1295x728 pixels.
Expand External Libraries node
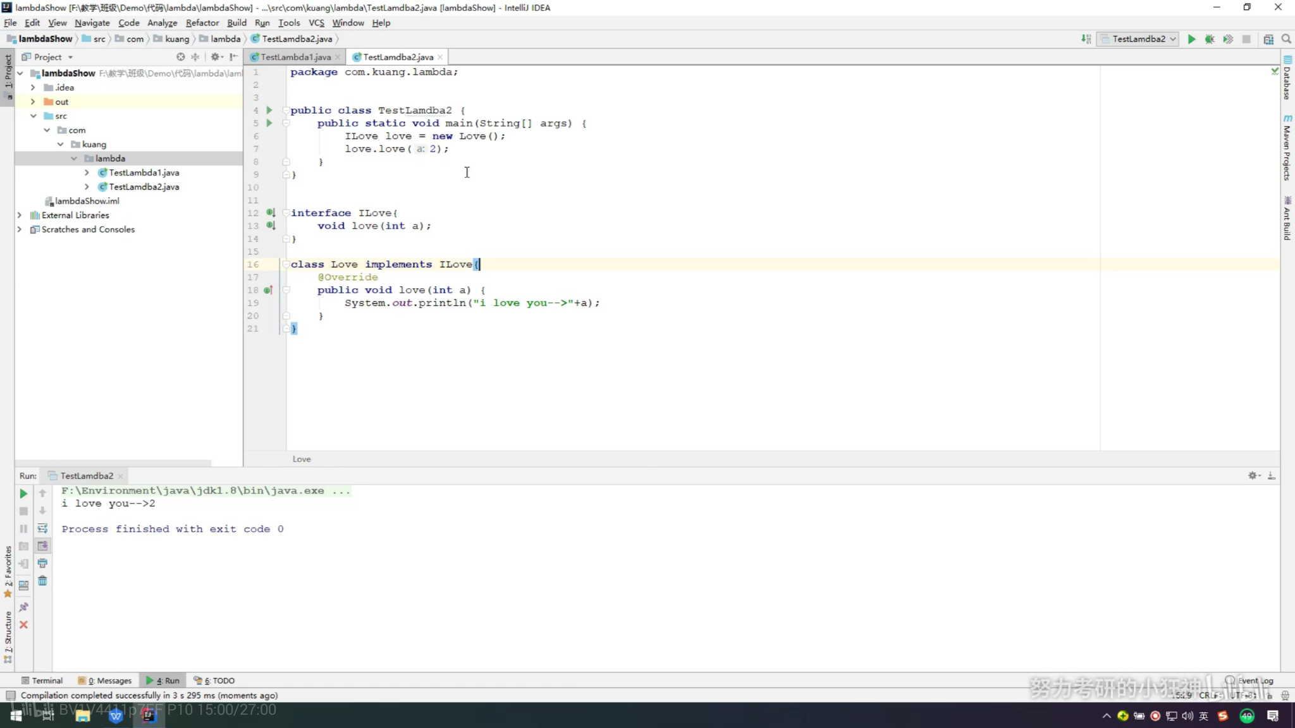tap(20, 215)
